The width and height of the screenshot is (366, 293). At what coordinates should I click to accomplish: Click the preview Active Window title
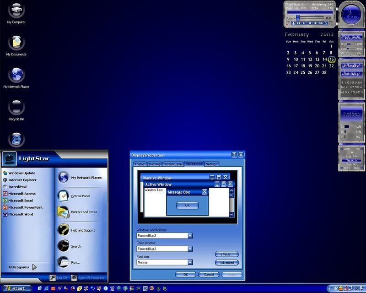point(158,184)
